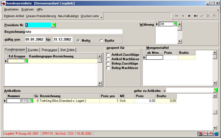Click the gehe zu Artikelnr. input field
221x138 pixels.
click(x=190, y=90)
